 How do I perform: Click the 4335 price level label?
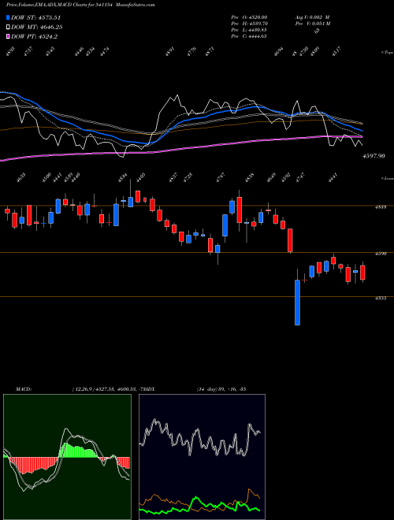point(381,298)
